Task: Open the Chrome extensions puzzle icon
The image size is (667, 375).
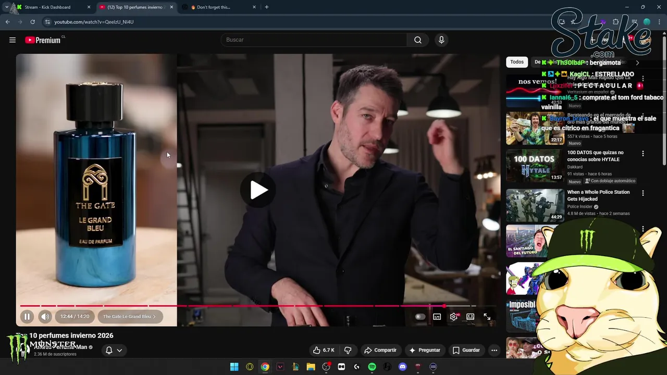Action: [x=616, y=22]
